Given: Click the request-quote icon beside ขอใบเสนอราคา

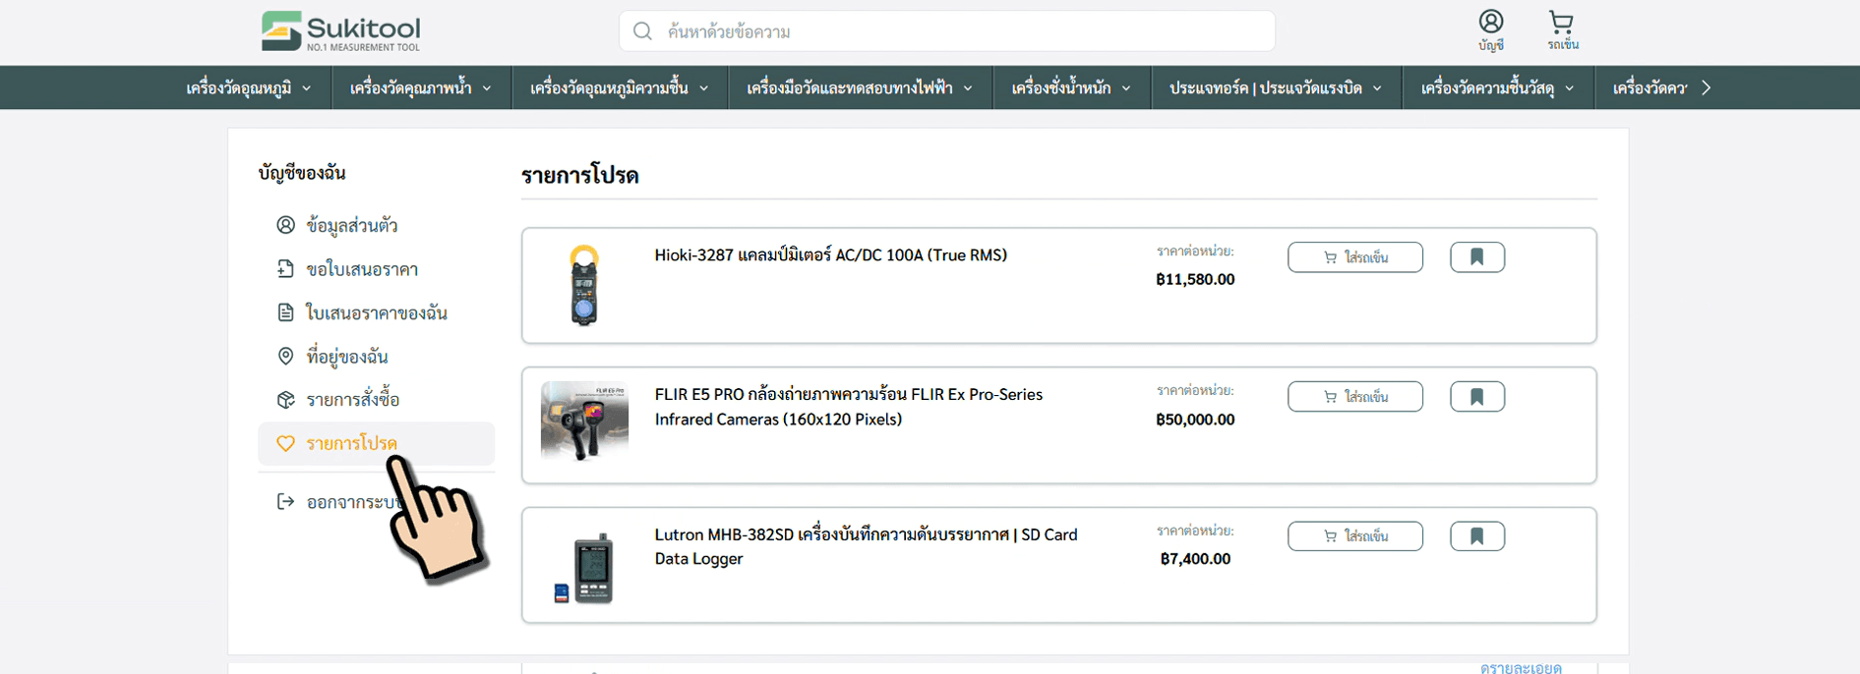Looking at the screenshot, I should [x=285, y=269].
